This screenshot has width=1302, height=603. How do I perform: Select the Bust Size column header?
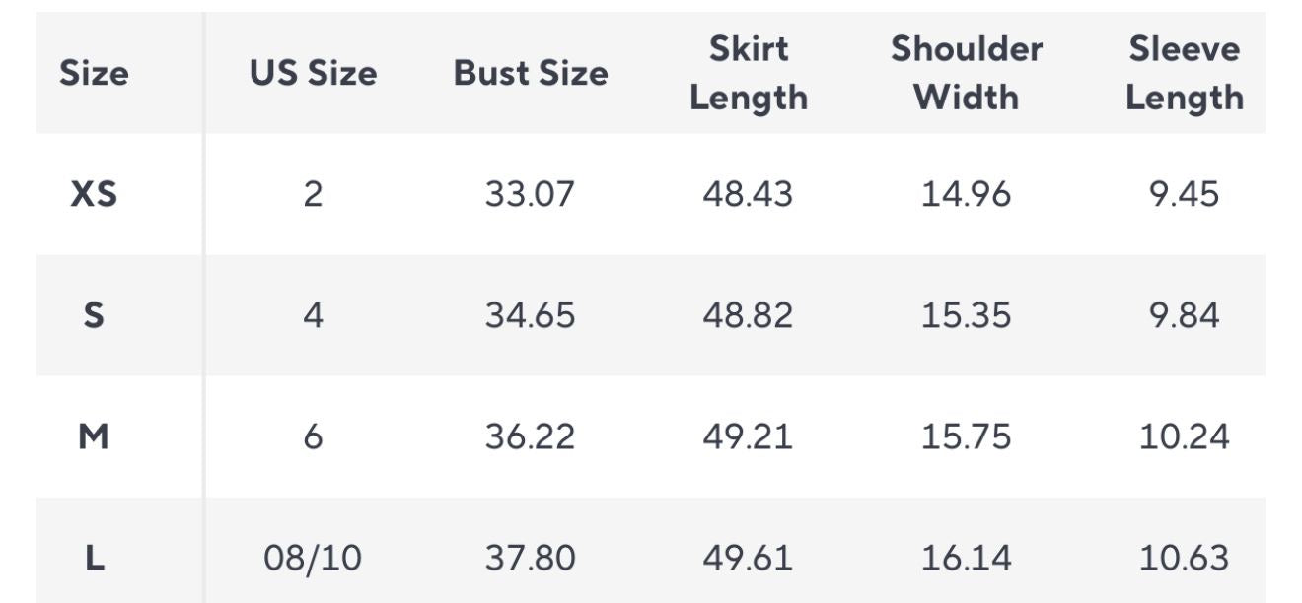(x=531, y=73)
